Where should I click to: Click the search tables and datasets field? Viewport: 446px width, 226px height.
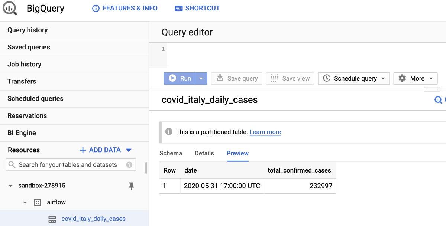click(x=68, y=165)
